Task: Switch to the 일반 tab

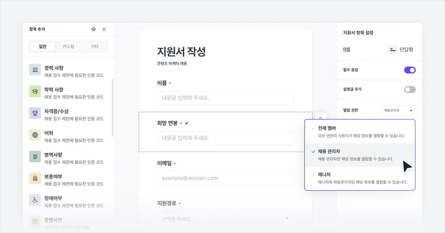Action: tap(42, 47)
